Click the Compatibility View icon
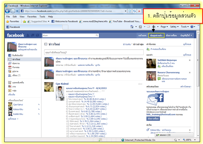 129,11
